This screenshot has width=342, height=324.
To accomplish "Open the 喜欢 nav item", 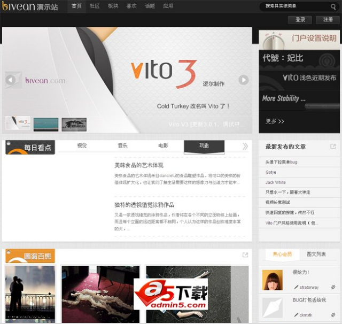I will click(x=131, y=6).
